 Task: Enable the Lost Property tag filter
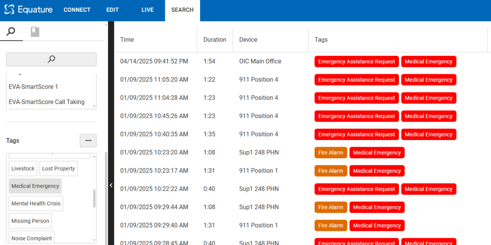59,169
